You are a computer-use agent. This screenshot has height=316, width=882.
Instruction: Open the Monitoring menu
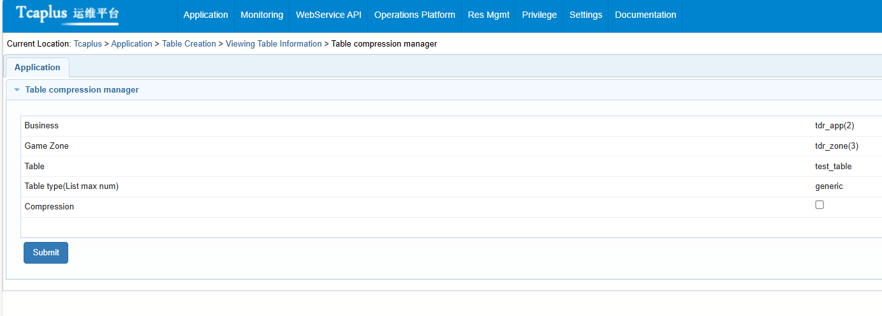pos(261,15)
